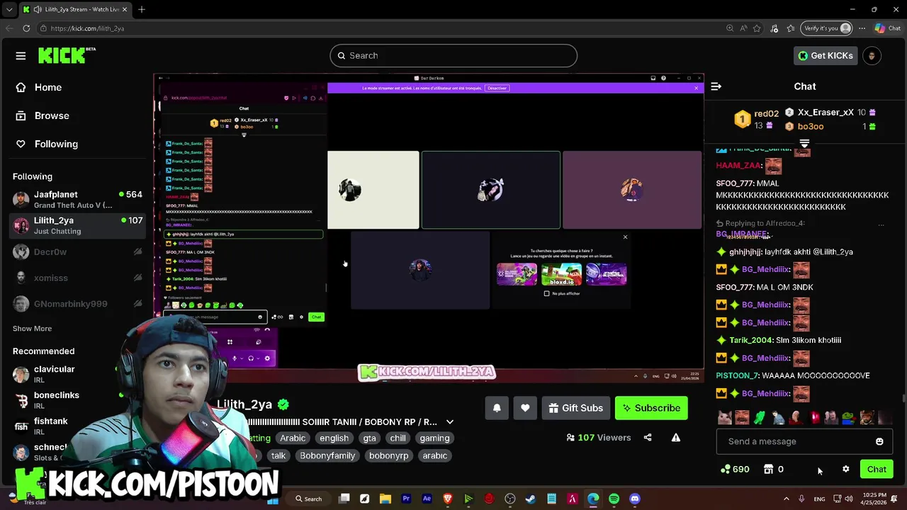Expand Following list with Show More
The width and height of the screenshot is (907, 510).
[32, 329]
